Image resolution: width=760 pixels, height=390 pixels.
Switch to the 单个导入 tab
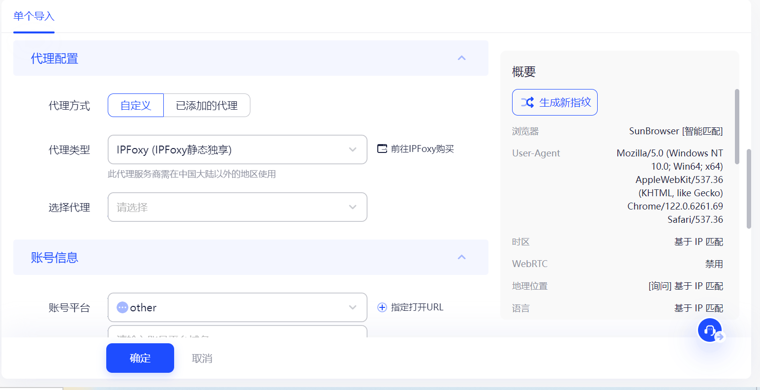pos(33,16)
